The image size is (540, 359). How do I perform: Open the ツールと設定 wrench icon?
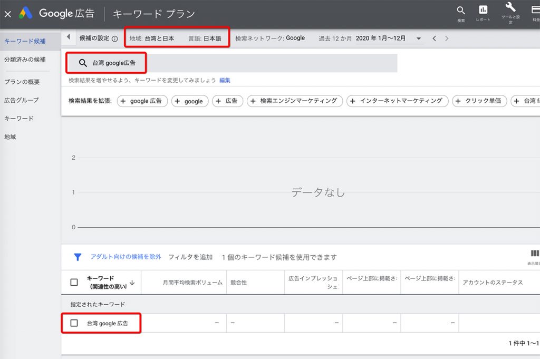[x=510, y=7]
